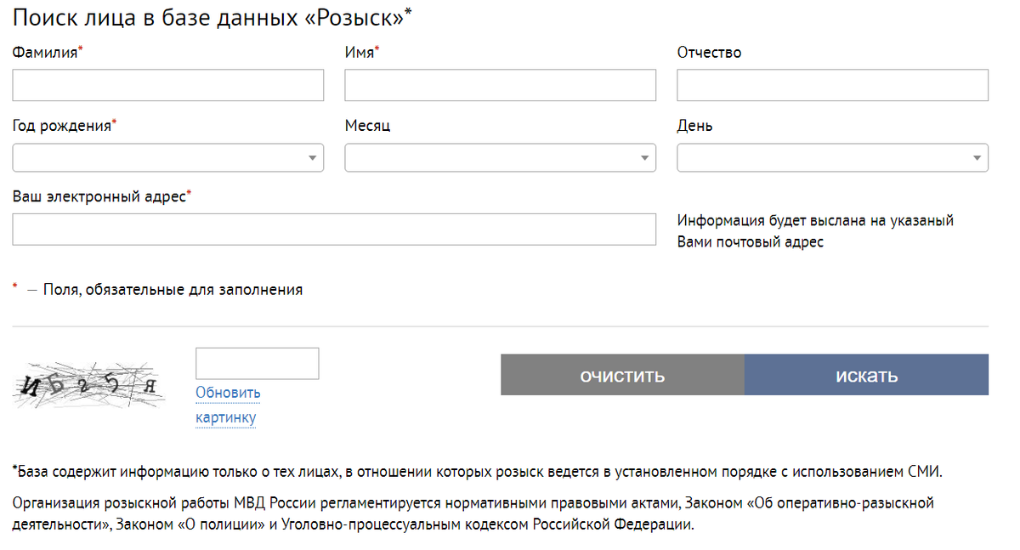1020x550 pixels.
Task: Click the Фамилия text input field
Action: [x=167, y=85]
